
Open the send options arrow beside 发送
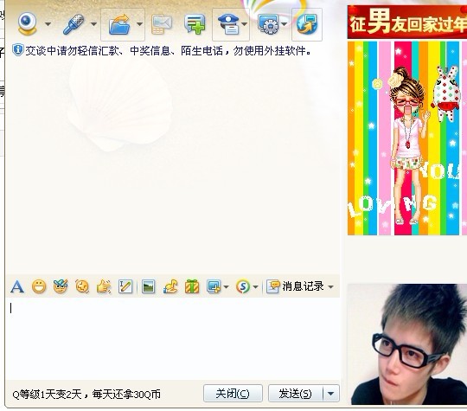tap(331, 394)
